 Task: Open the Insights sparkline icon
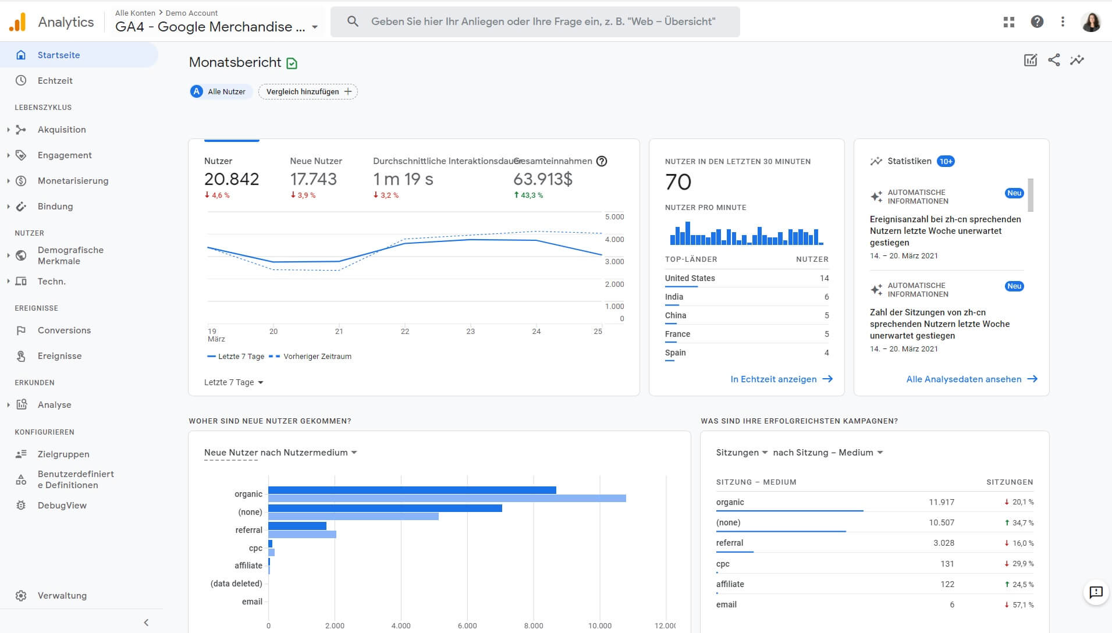[x=1077, y=60]
